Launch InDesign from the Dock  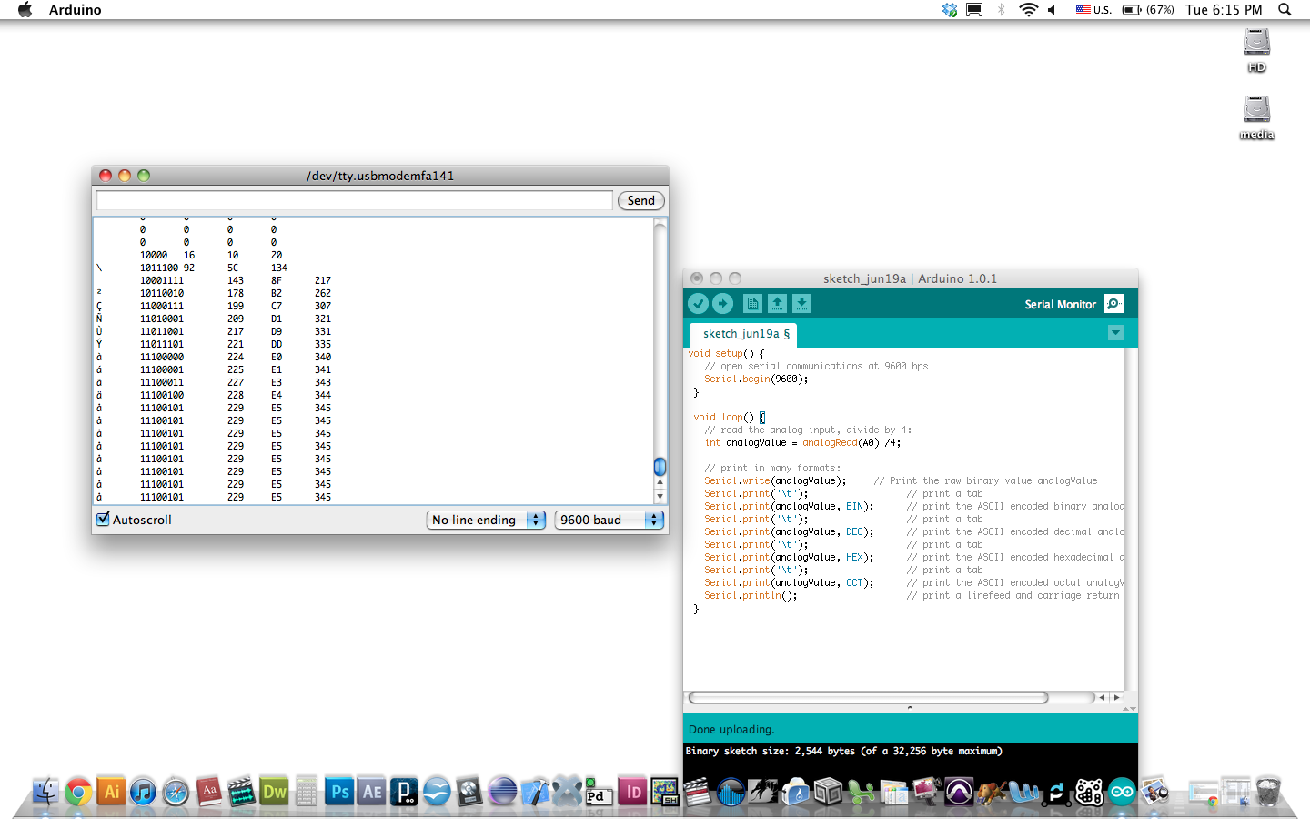pos(632,792)
